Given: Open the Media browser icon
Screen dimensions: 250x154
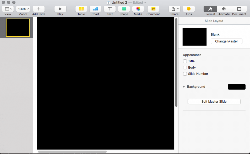Looking at the screenshot, I should pyautogui.click(x=138, y=9).
